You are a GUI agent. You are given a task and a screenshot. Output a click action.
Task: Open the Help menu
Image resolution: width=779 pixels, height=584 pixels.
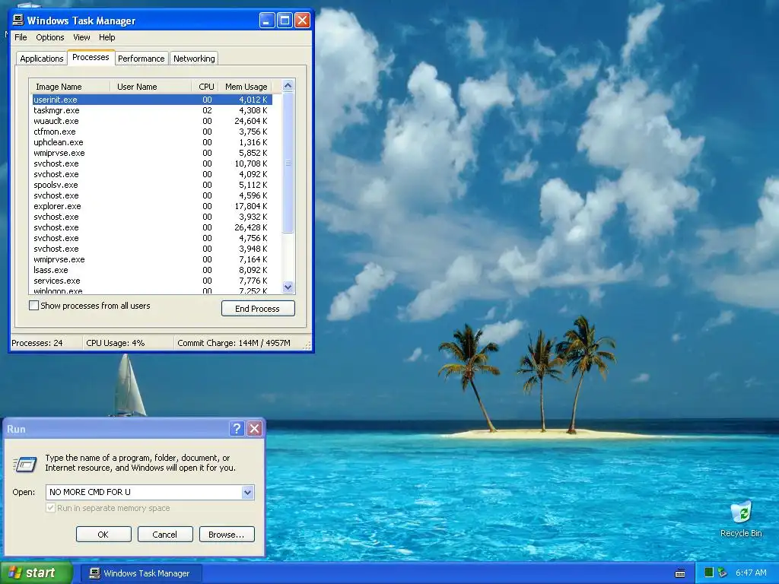coord(107,37)
